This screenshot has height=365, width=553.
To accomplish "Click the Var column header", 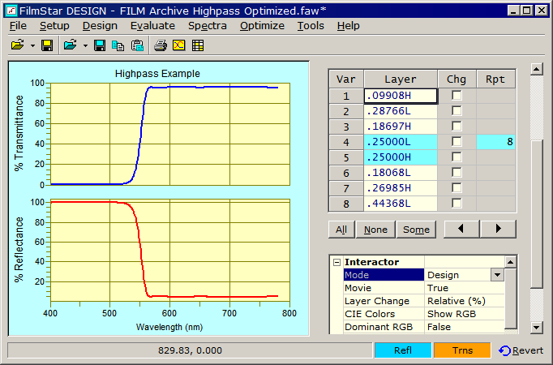I will (346, 79).
